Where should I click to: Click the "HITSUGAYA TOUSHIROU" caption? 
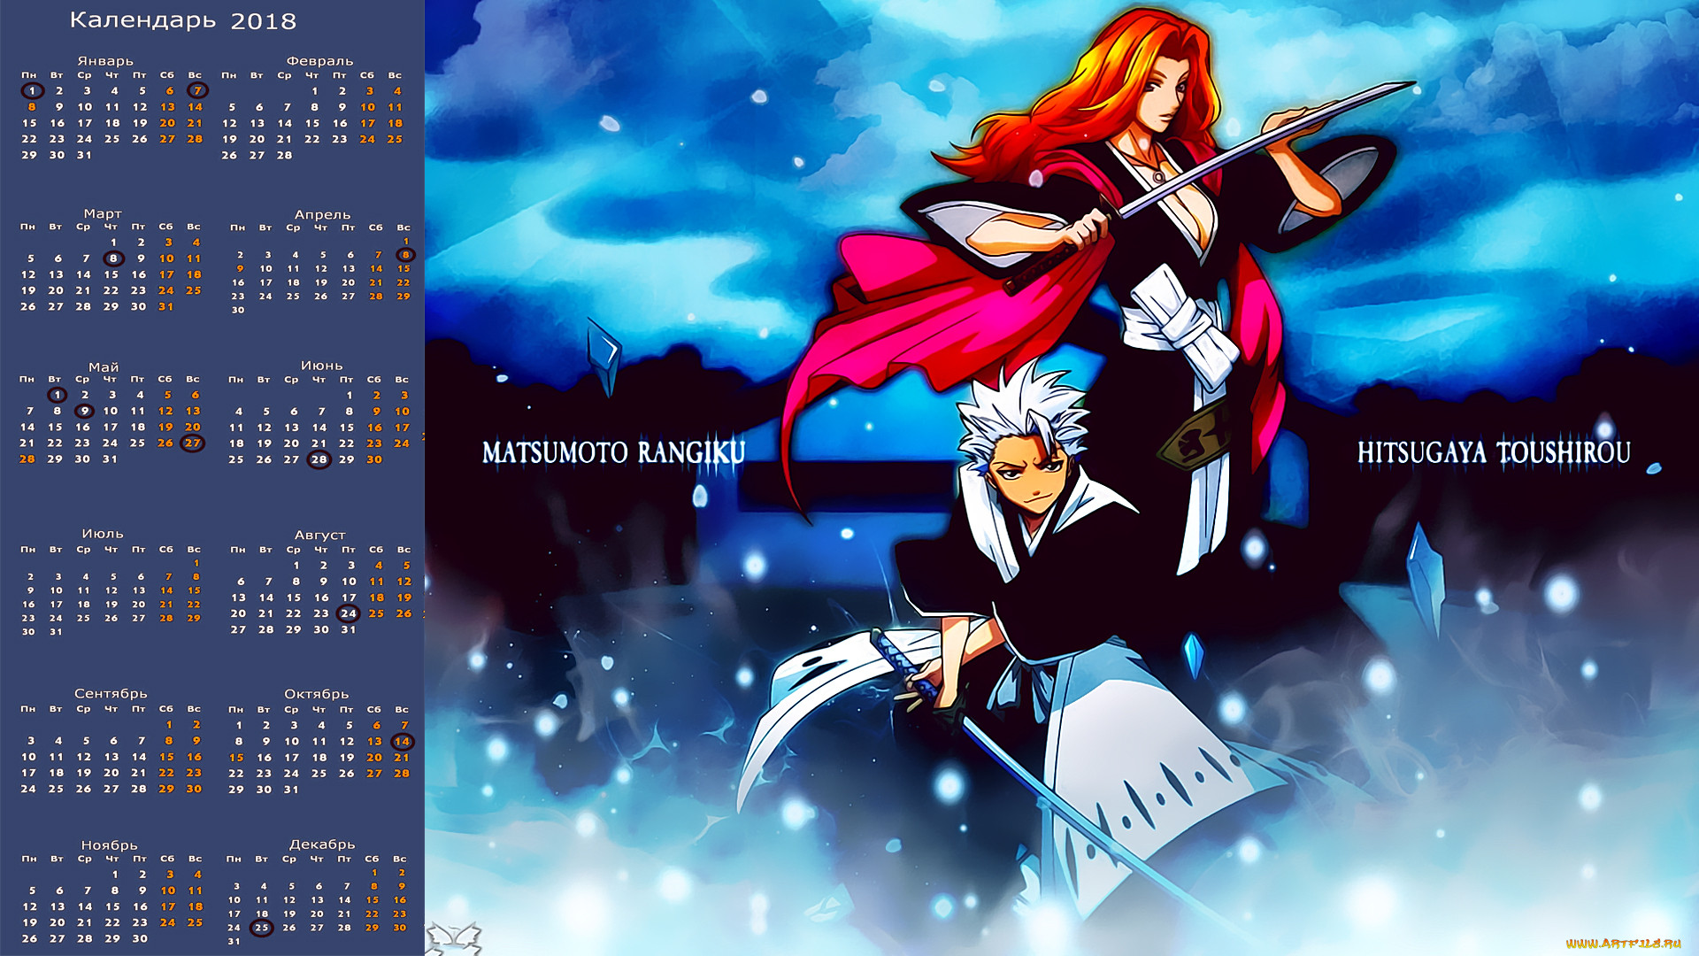[1494, 453]
